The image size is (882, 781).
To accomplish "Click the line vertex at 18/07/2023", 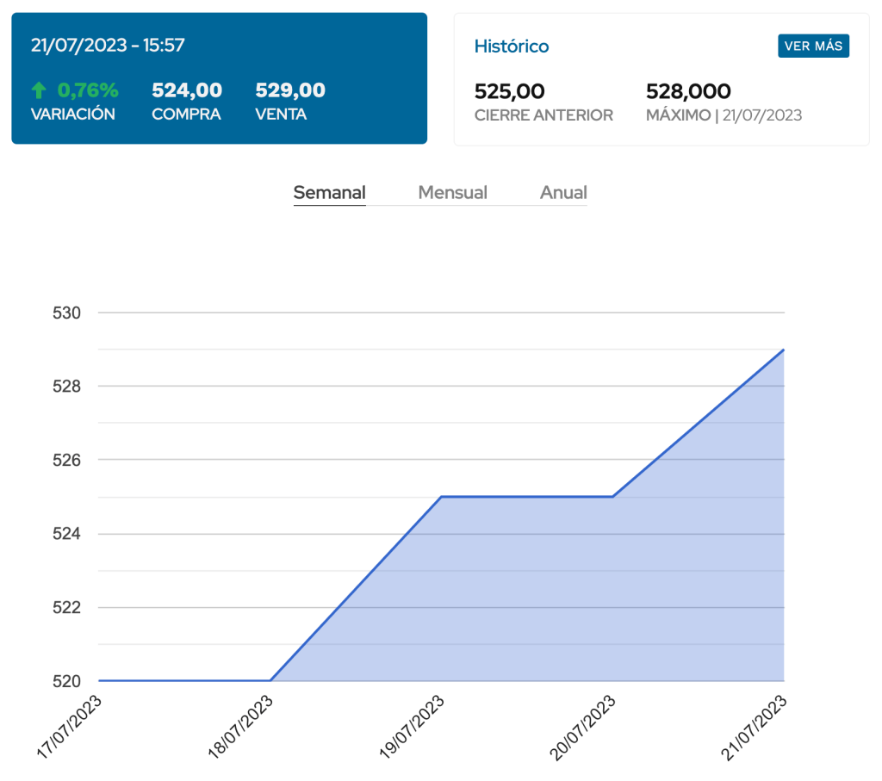I will click(270, 680).
